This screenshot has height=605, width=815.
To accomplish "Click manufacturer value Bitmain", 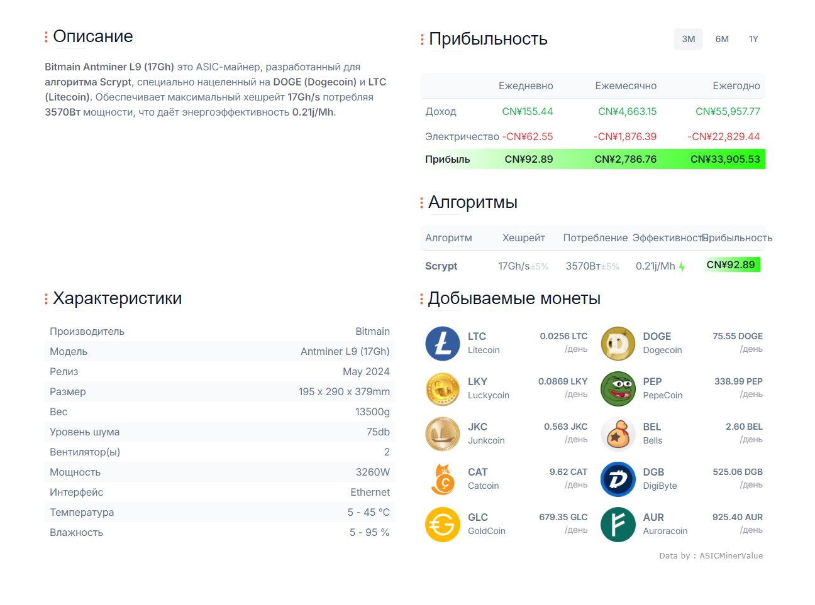I will [372, 331].
